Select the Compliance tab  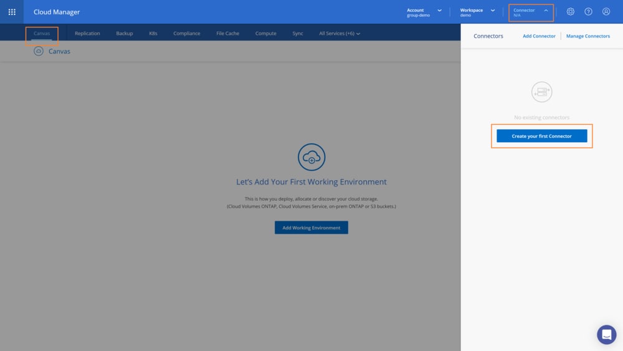coord(187,33)
